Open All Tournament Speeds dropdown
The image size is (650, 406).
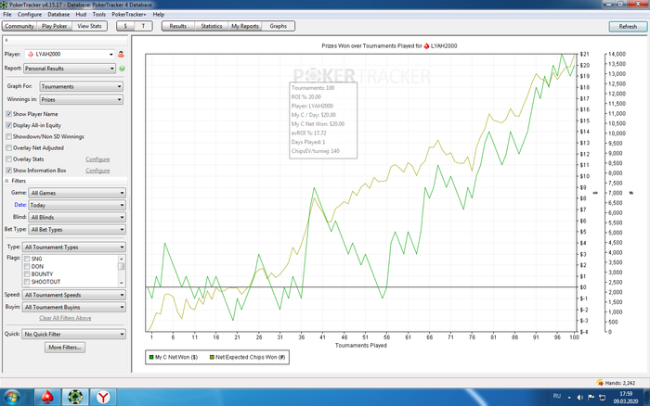(x=74, y=295)
